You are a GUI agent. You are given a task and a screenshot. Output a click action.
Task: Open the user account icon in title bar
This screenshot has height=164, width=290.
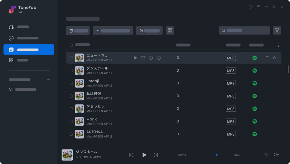click(x=251, y=7)
